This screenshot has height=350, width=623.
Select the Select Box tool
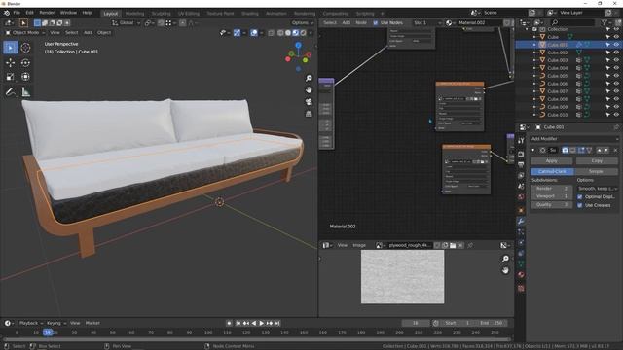pyautogui.click(x=11, y=48)
